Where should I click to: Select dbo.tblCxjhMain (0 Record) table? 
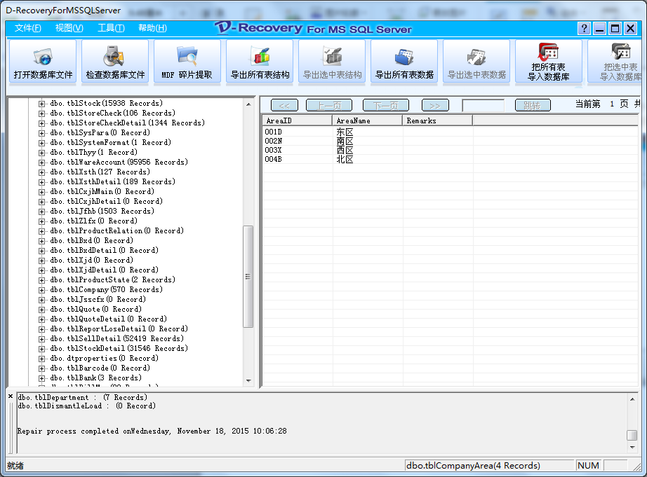pos(102,191)
